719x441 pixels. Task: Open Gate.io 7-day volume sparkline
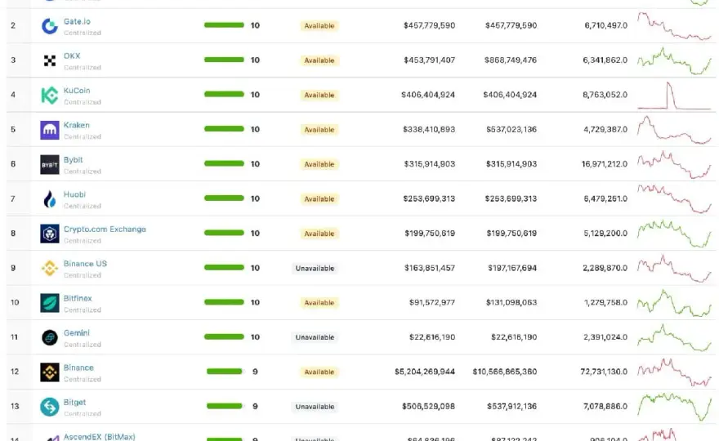coord(674,26)
